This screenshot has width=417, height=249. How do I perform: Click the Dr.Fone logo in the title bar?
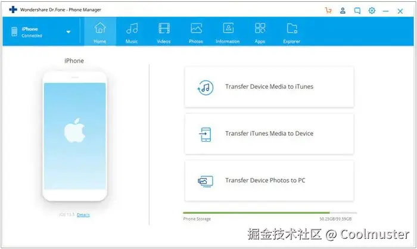(13, 10)
